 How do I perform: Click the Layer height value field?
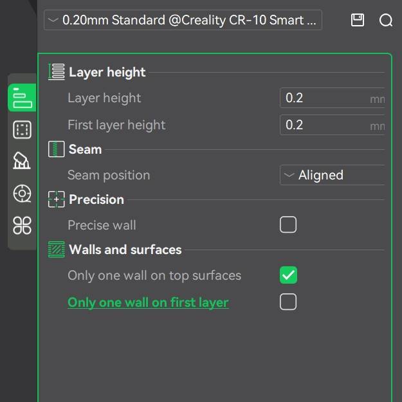click(x=324, y=98)
